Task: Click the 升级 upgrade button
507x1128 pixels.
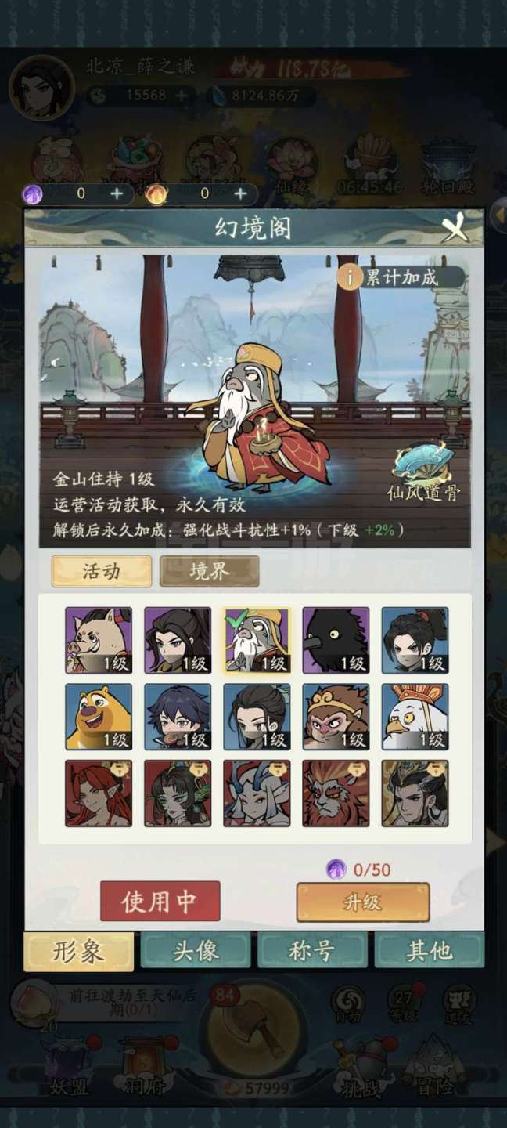Action: point(363,902)
